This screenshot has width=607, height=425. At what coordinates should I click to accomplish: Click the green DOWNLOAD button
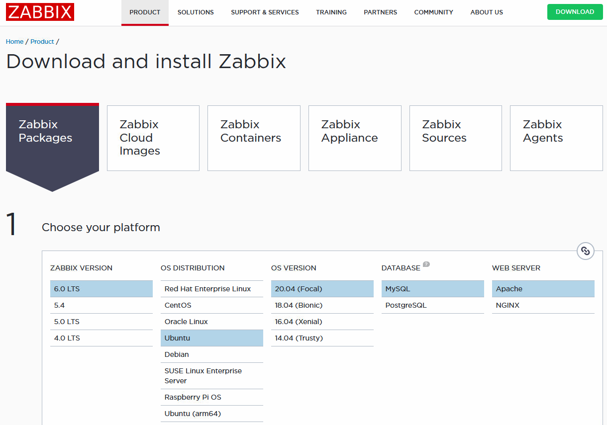pos(575,11)
